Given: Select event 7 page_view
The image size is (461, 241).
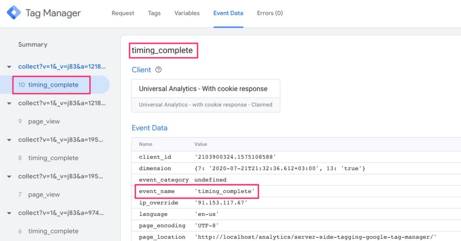Looking at the screenshot, I should (x=44, y=195).
